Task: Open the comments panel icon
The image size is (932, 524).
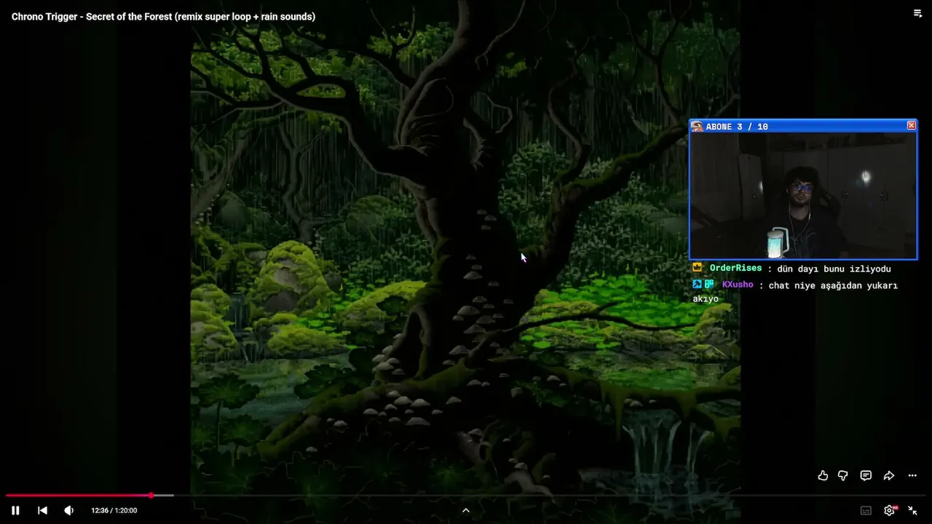Action: [x=866, y=475]
